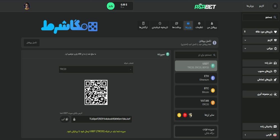Open the کازینو top navigation tab
Screen dimensions: 280x140
click(x=262, y=6)
